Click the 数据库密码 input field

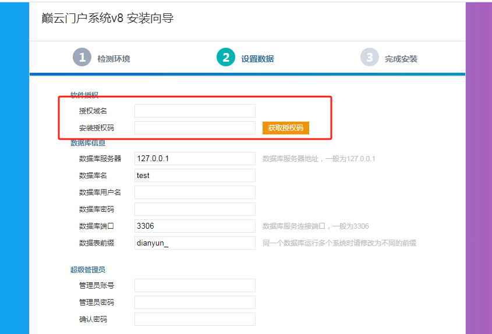[x=194, y=209]
